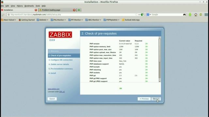Open a new tab with the green plus
The width and height of the screenshot is (209, 117).
(79, 10)
